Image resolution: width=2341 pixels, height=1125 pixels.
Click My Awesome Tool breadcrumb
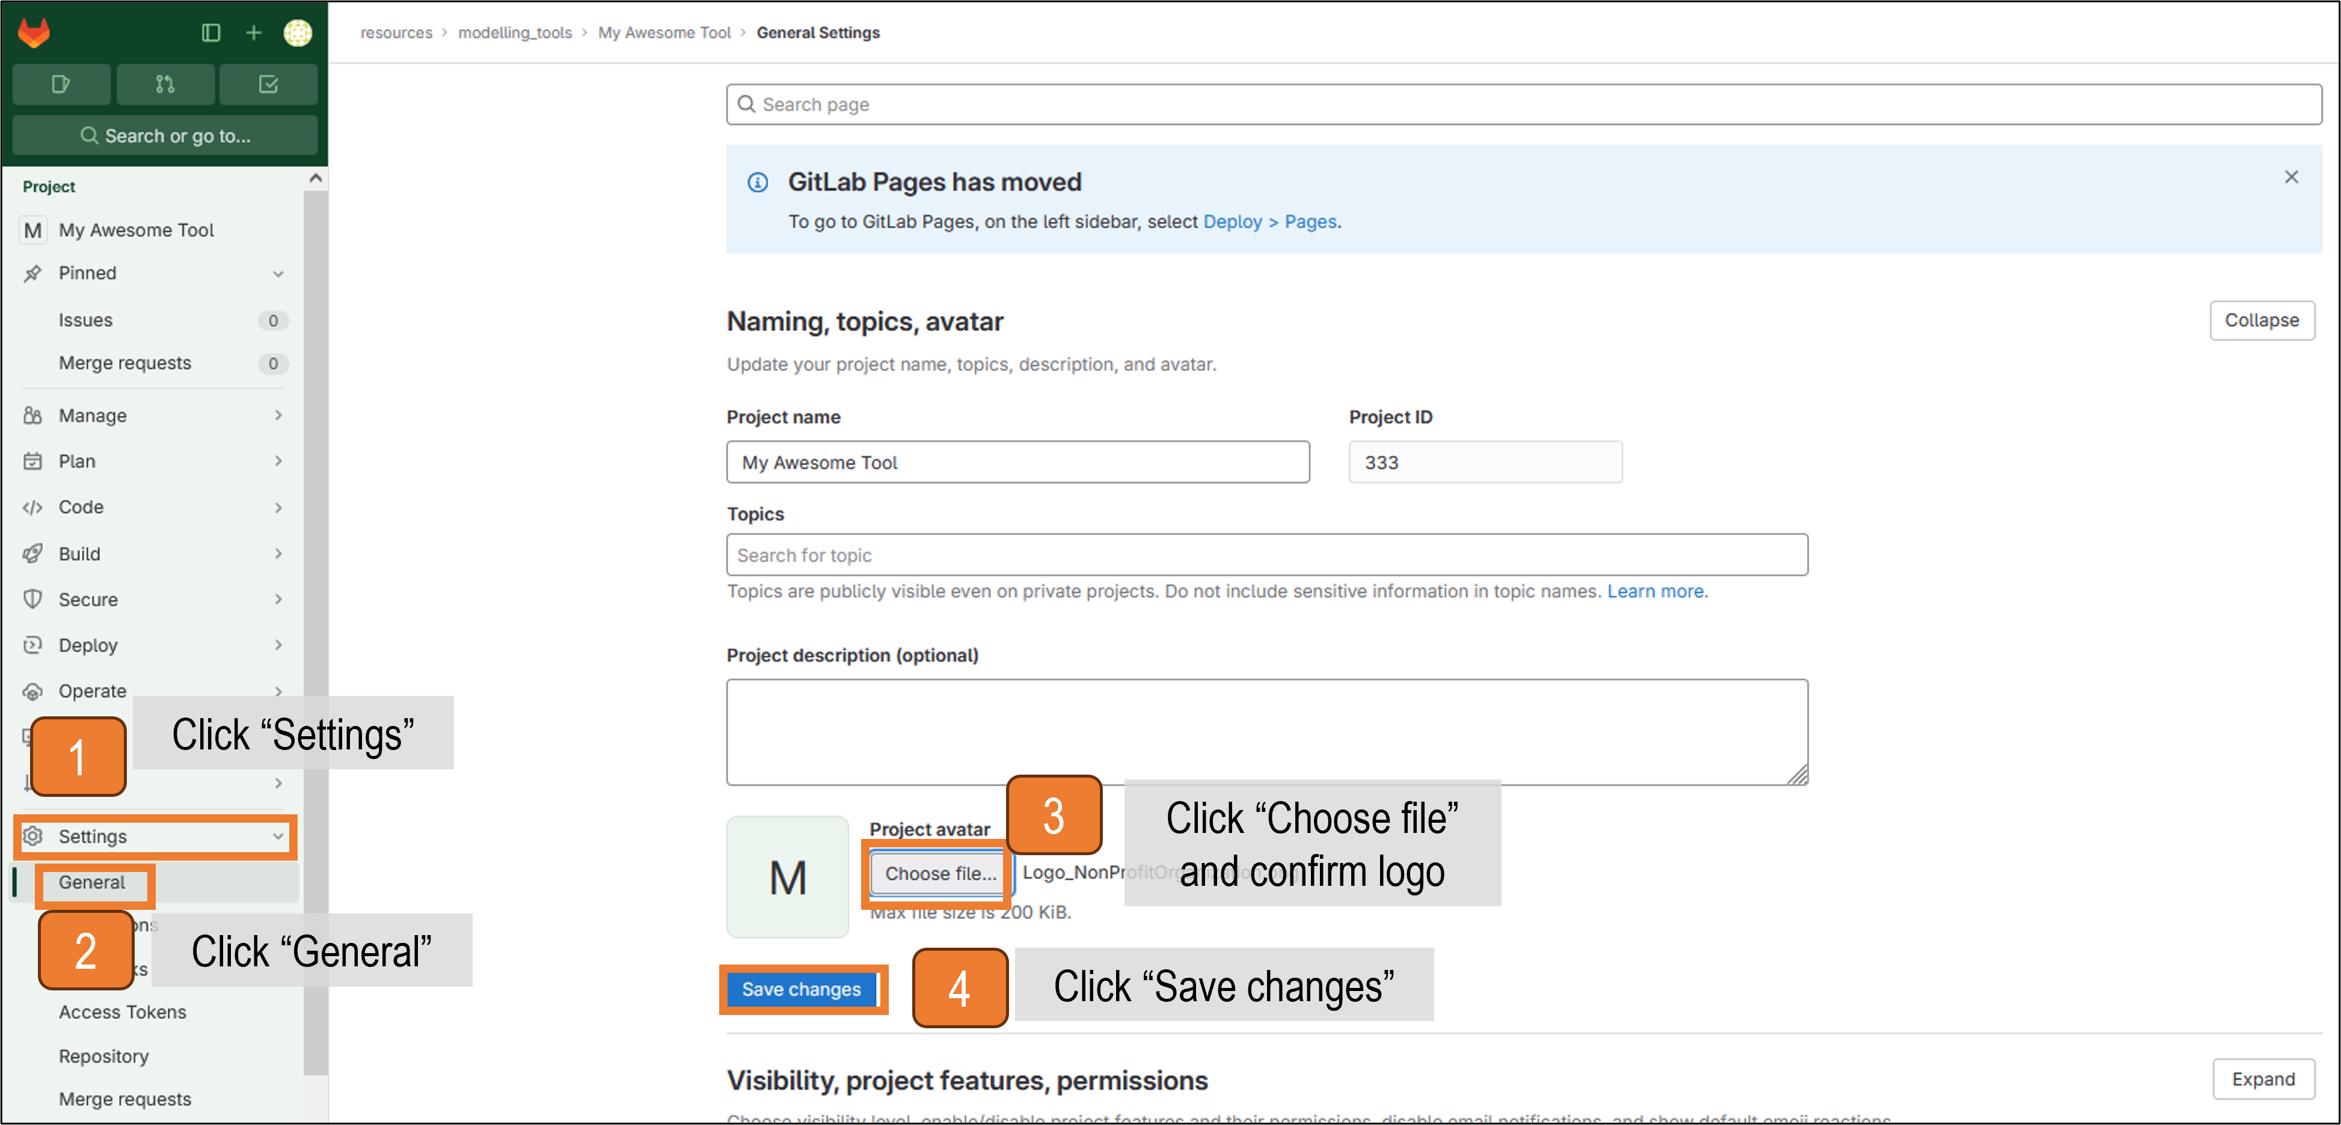[664, 32]
